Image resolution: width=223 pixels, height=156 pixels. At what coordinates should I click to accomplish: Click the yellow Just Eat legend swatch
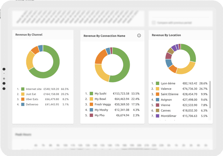[23, 94]
